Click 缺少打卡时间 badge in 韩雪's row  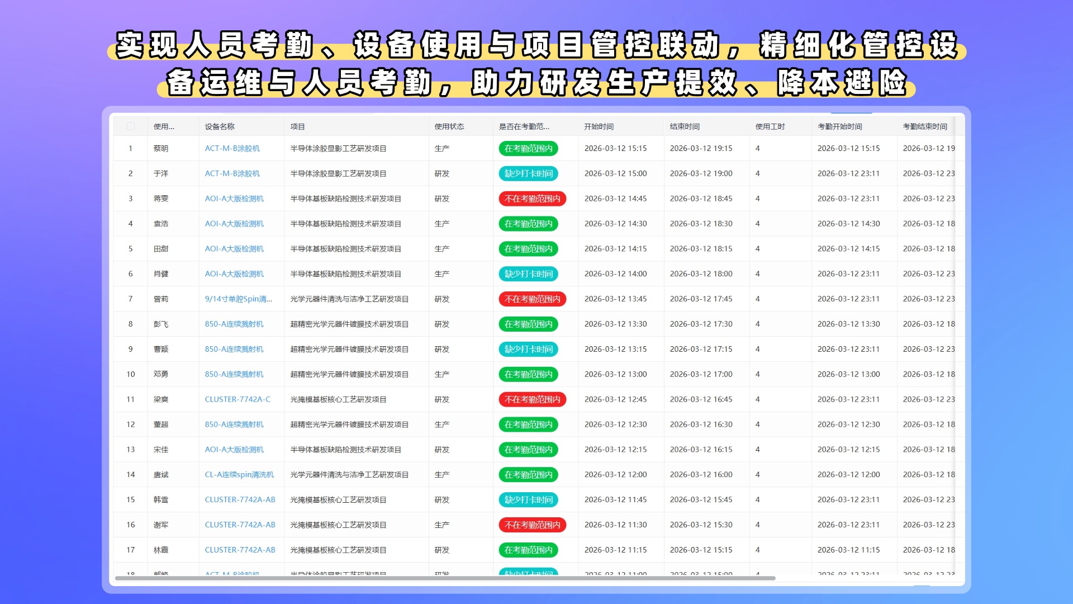coord(528,500)
